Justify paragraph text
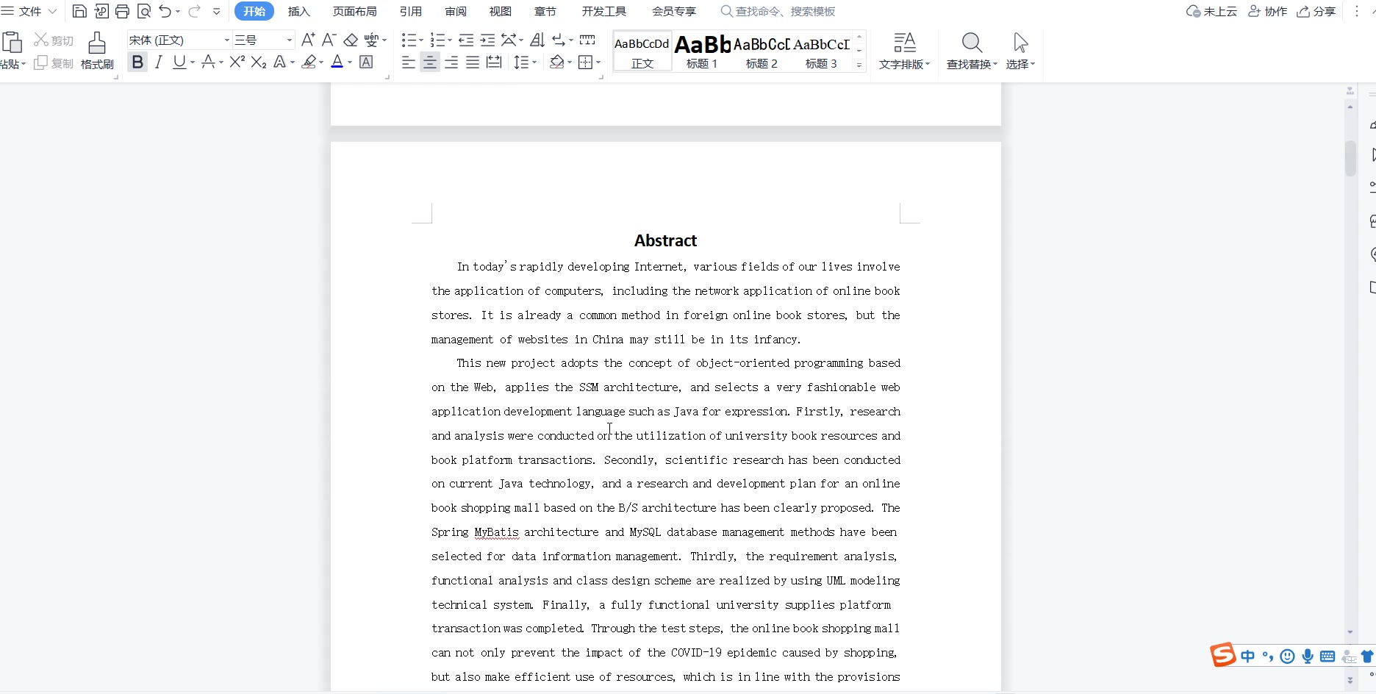The width and height of the screenshot is (1376, 694). [x=473, y=62]
